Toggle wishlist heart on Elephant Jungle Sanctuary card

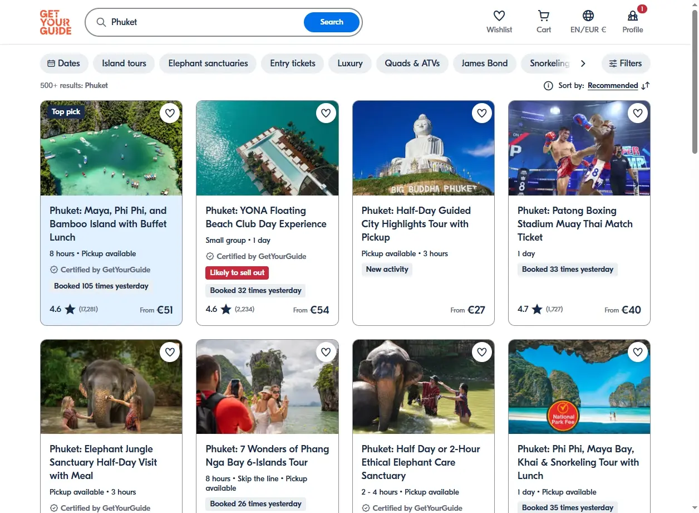170,351
